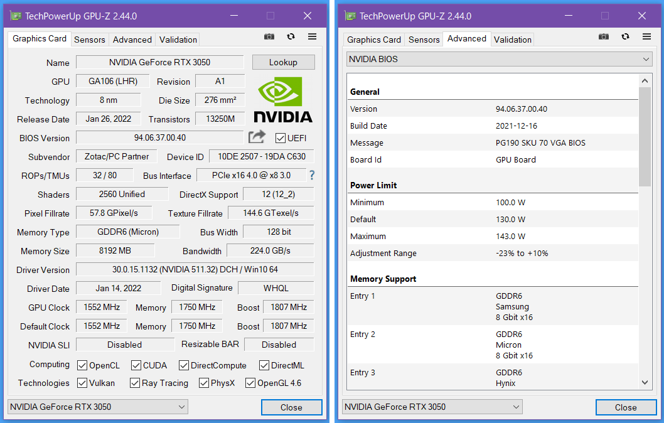
Task: Toggle the OpenGL 4.6 checkbox
Action: [x=250, y=383]
